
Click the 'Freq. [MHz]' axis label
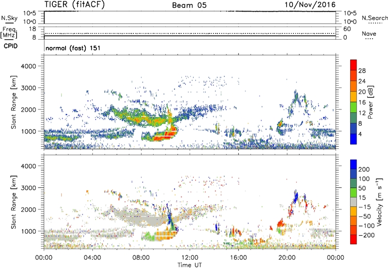click(9, 33)
